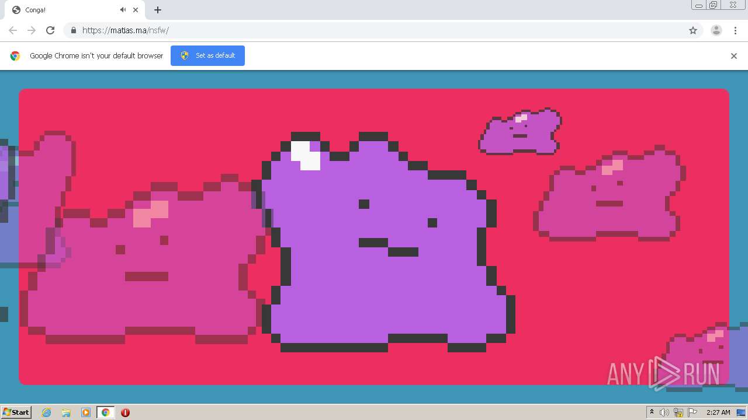The height and width of the screenshot is (420, 748).
Task: Close the Conga! browser tab
Action: pos(136,10)
